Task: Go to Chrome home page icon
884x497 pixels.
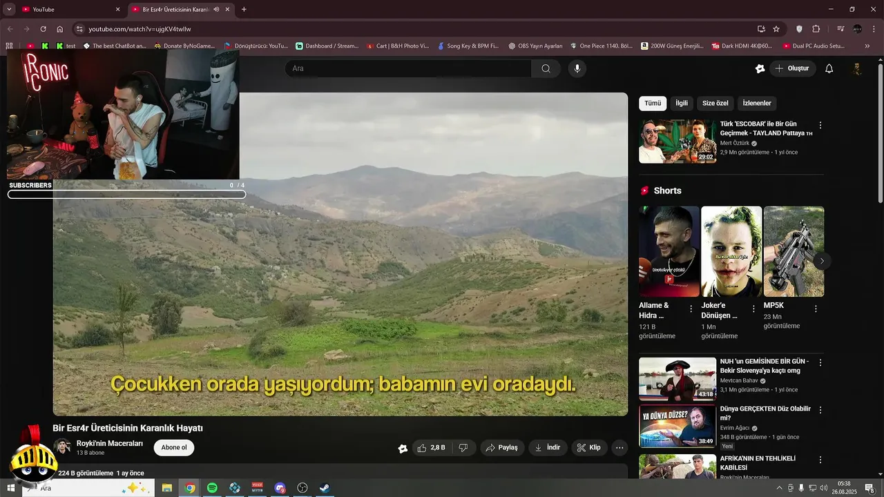Action: point(60,29)
